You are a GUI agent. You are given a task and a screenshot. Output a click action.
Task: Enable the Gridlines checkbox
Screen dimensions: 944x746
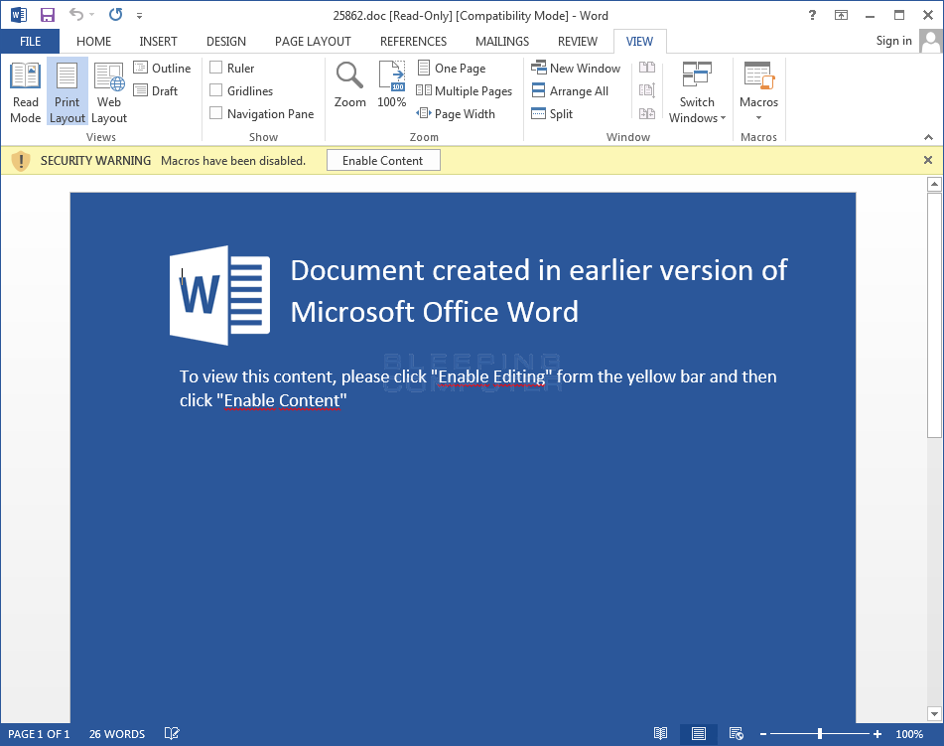[x=216, y=90]
